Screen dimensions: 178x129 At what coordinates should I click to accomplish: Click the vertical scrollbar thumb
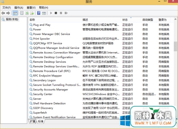pos(176,46)
